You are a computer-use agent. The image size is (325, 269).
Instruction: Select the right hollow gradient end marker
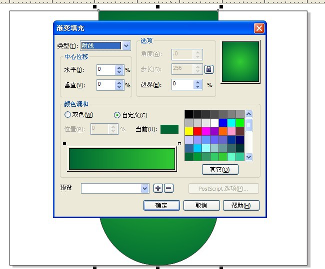pos(179,144)
